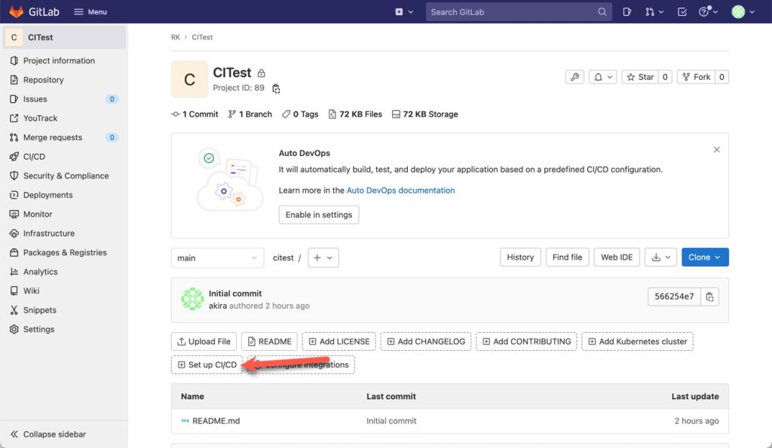Click the fork count 0
The image size is (772, 448).
(x=721, y=77)
